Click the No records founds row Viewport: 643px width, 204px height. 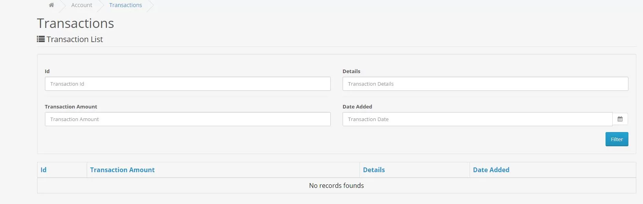[x=336, y=186]
